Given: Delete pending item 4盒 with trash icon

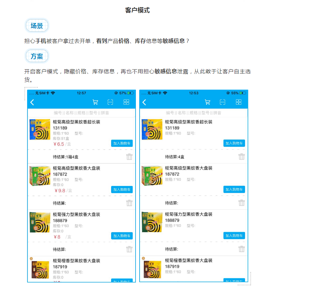Looking at the screenshot, I should [242, 157].
